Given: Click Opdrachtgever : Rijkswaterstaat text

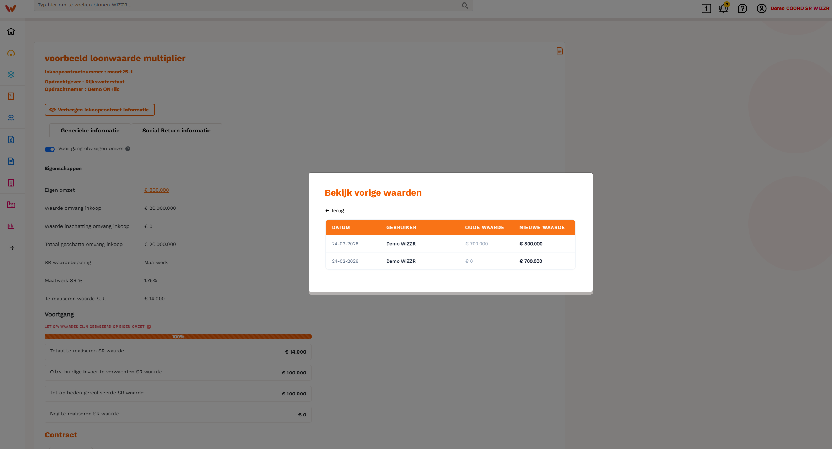Looking at the screenshot, I should (85, 82).
